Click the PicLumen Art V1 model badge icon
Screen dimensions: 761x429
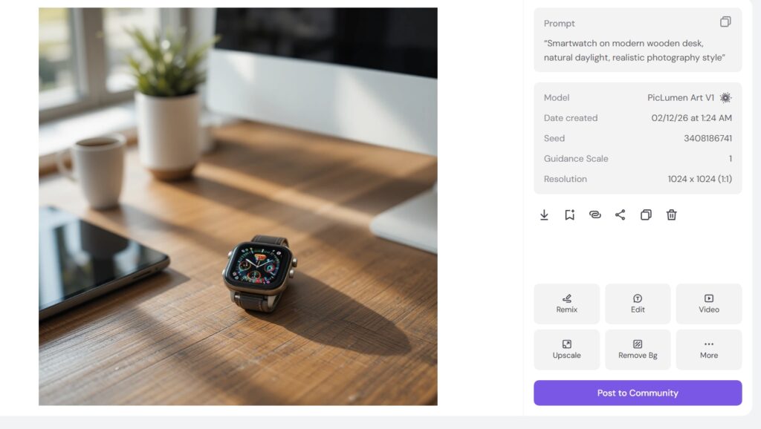point(725,98)
